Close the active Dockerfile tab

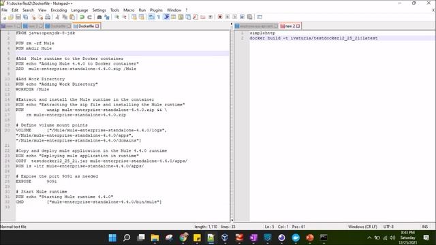[x=97, y=26]
